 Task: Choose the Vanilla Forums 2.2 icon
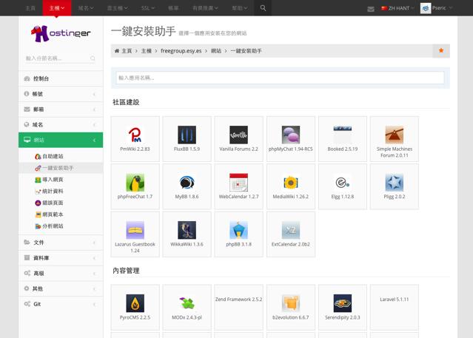(x=238, y=135)
